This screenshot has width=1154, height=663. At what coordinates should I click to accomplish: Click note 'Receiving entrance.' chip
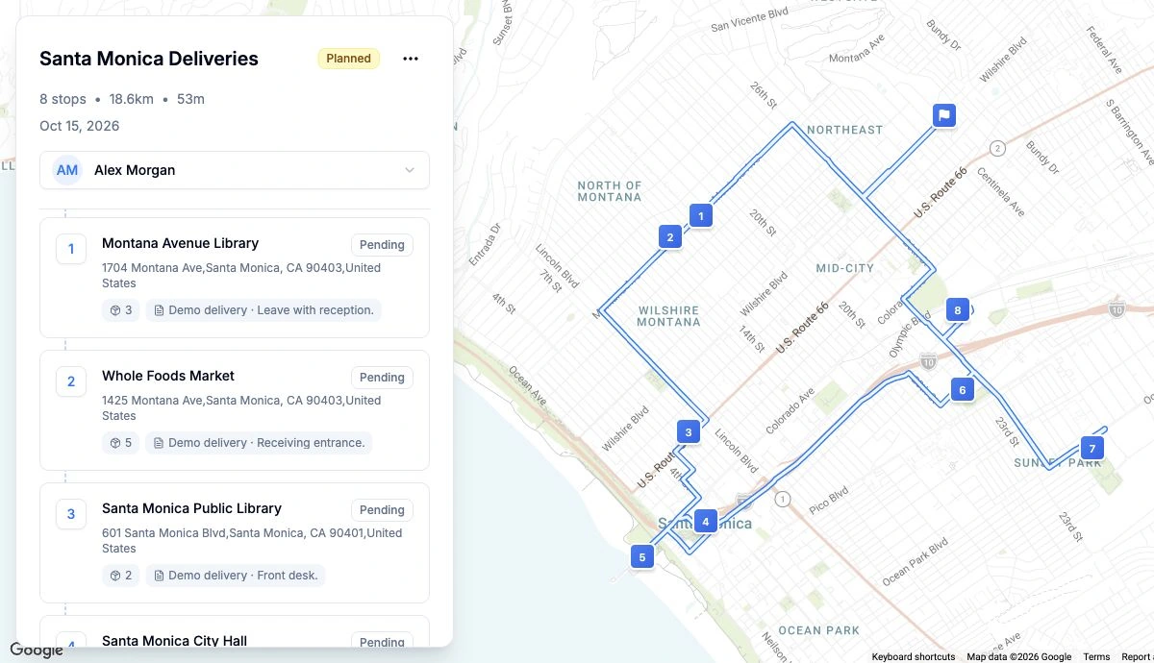(x=259, y=443)
